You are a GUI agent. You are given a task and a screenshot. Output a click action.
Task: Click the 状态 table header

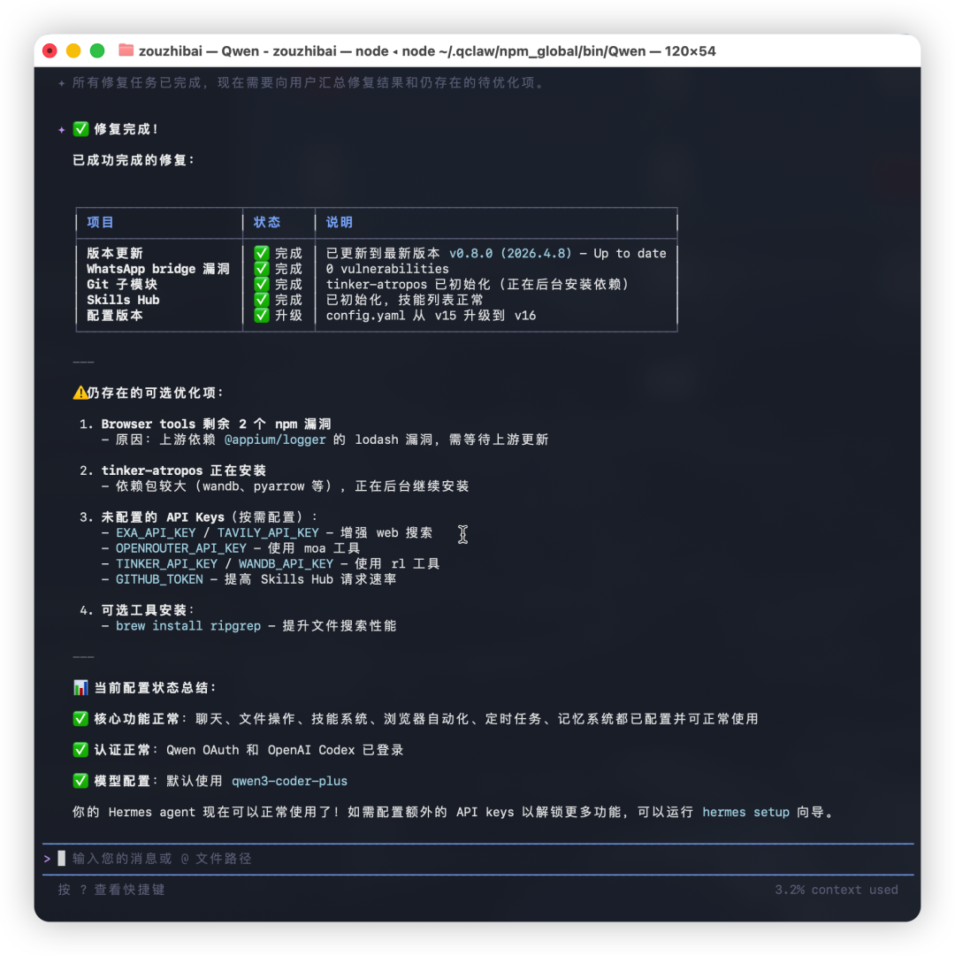(x=267, y=222)
